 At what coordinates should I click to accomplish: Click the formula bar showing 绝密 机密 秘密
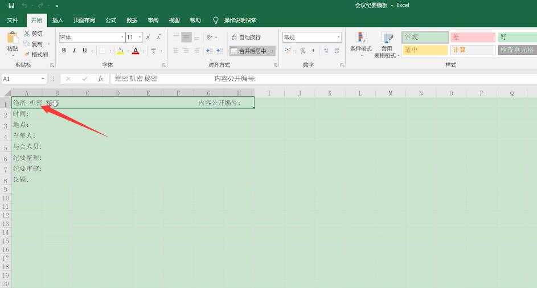[x=323, y=79]
